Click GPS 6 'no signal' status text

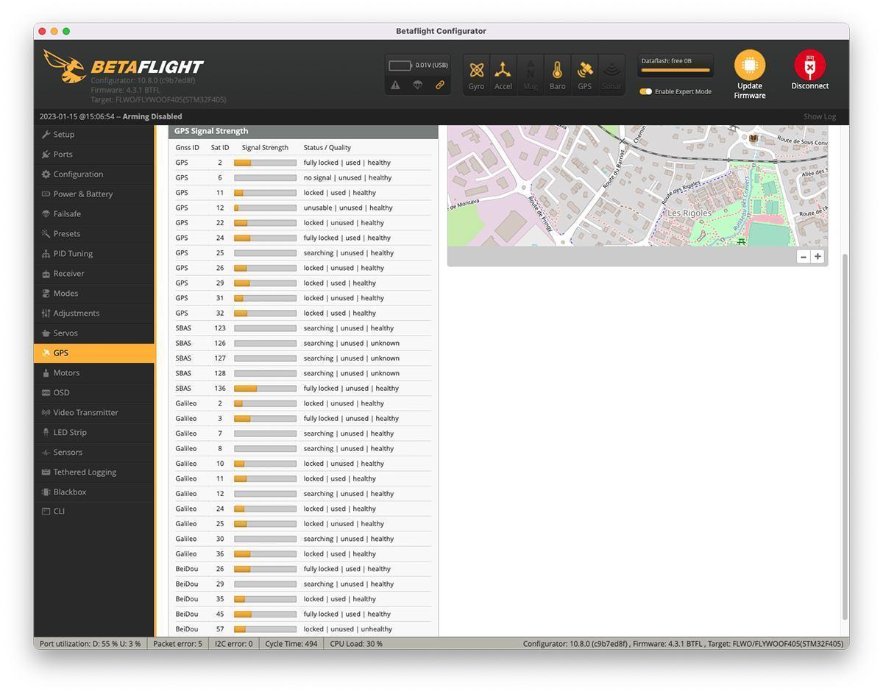[x=347, y=178]
